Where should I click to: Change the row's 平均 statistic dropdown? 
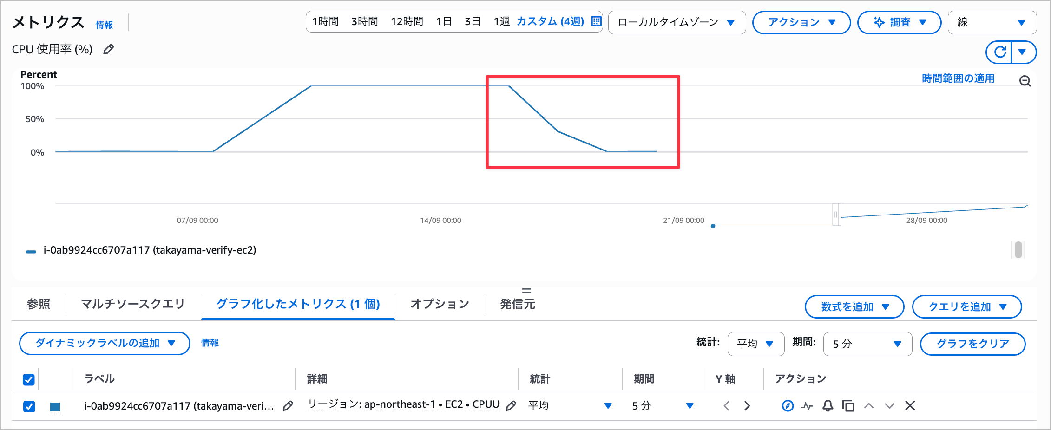(x=570, y=406)
